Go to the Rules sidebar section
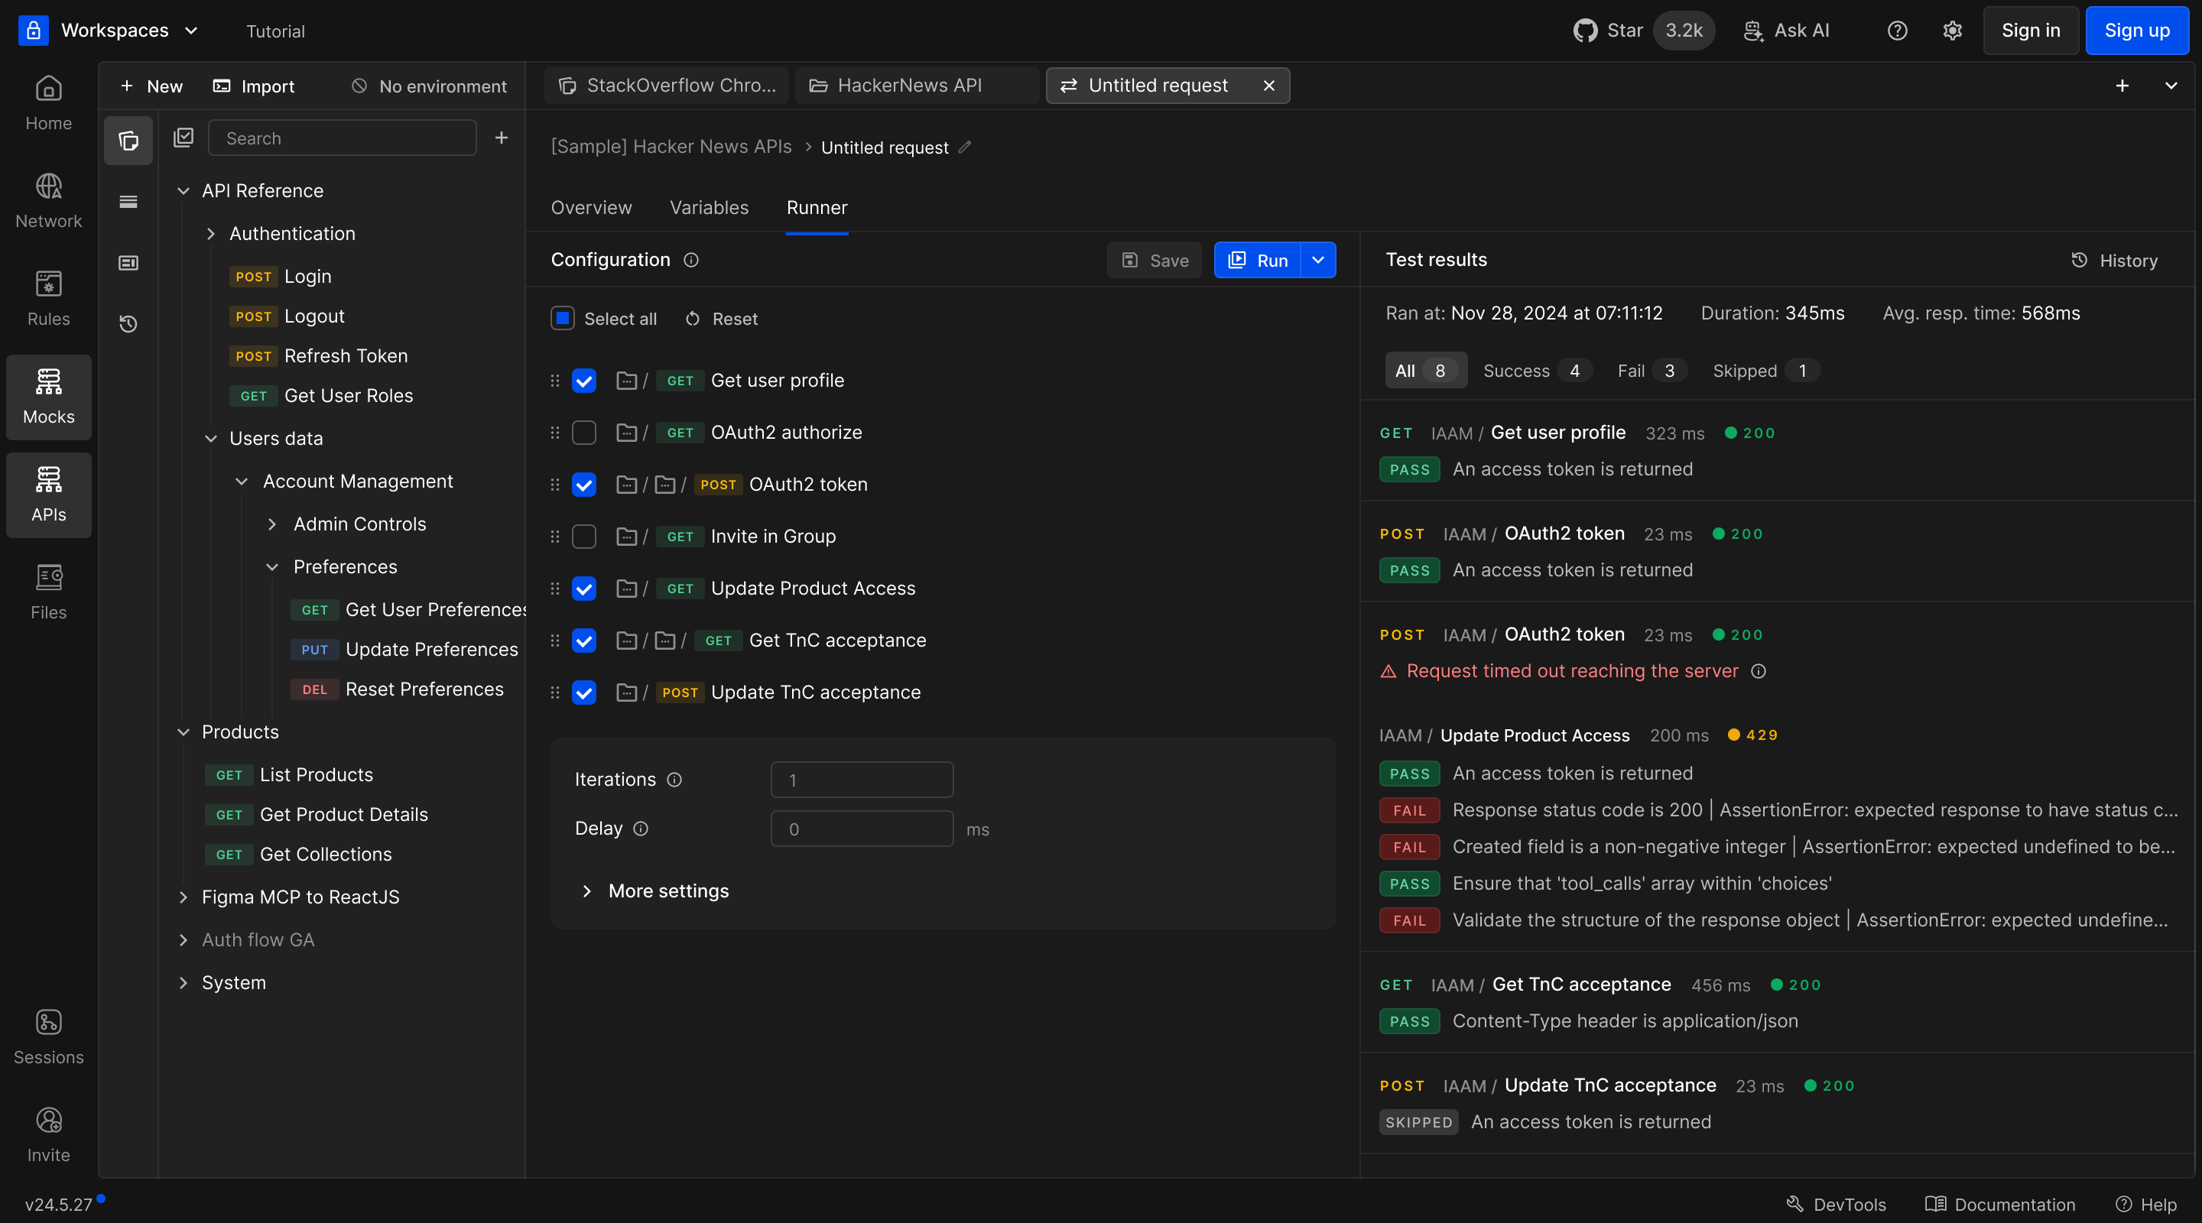Image resolution: width=2202 pixels, height=1223 pixels. [49, 299]
